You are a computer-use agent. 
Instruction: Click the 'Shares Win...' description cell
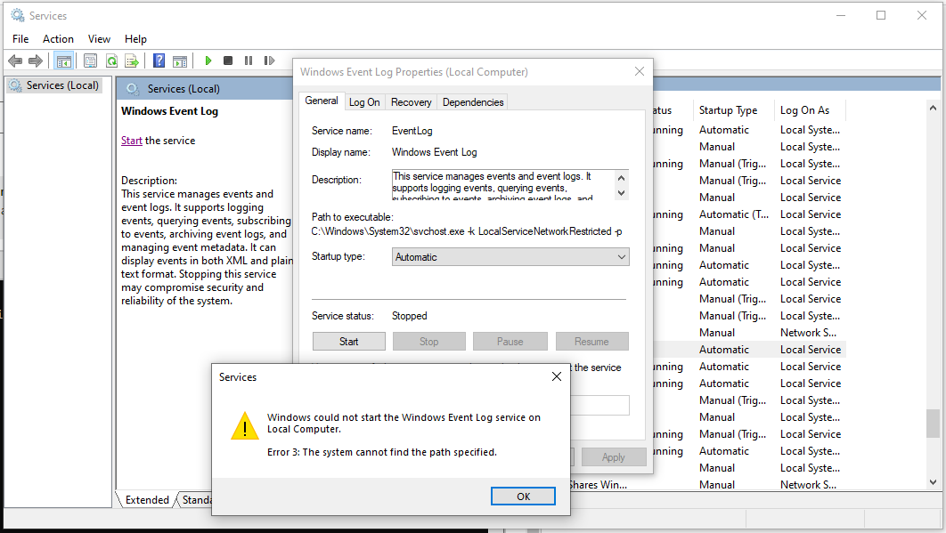pyautogui.click(x=598, y=484)
